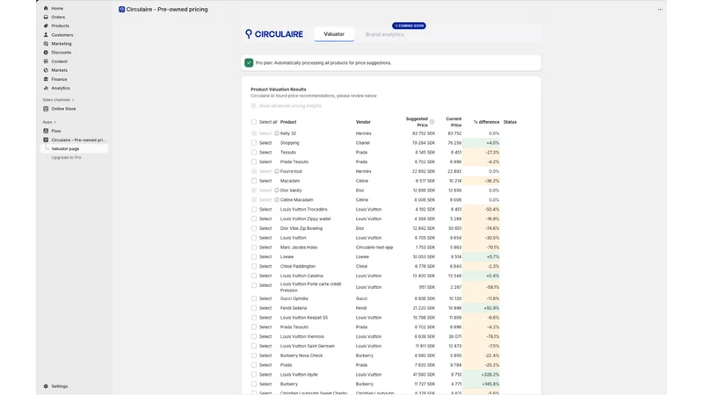
Task: Click the Discounts icon in sidebar
Action: (46, 53)
